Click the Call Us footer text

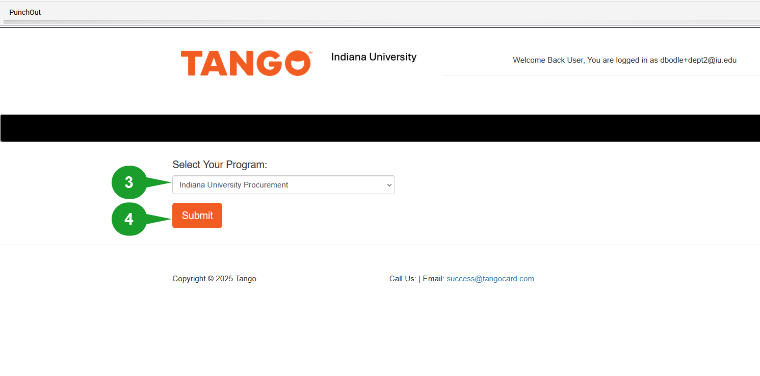pos(402,278)
